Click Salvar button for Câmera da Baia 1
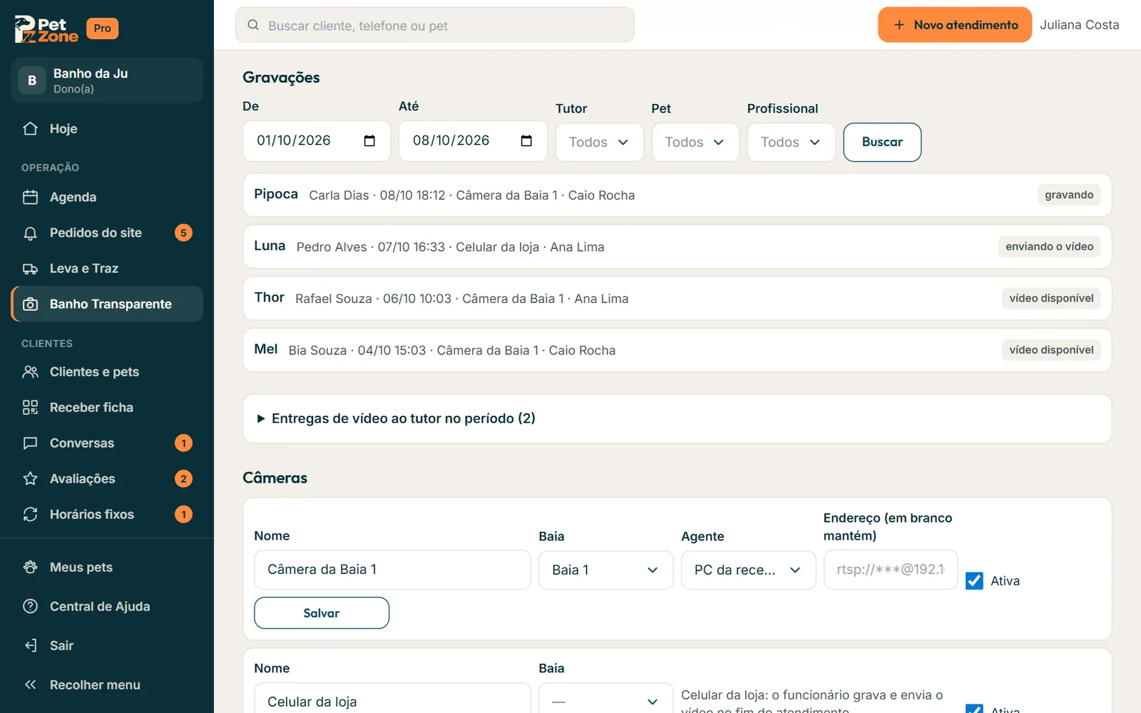The image size is (1141, 713). point(322,613)
